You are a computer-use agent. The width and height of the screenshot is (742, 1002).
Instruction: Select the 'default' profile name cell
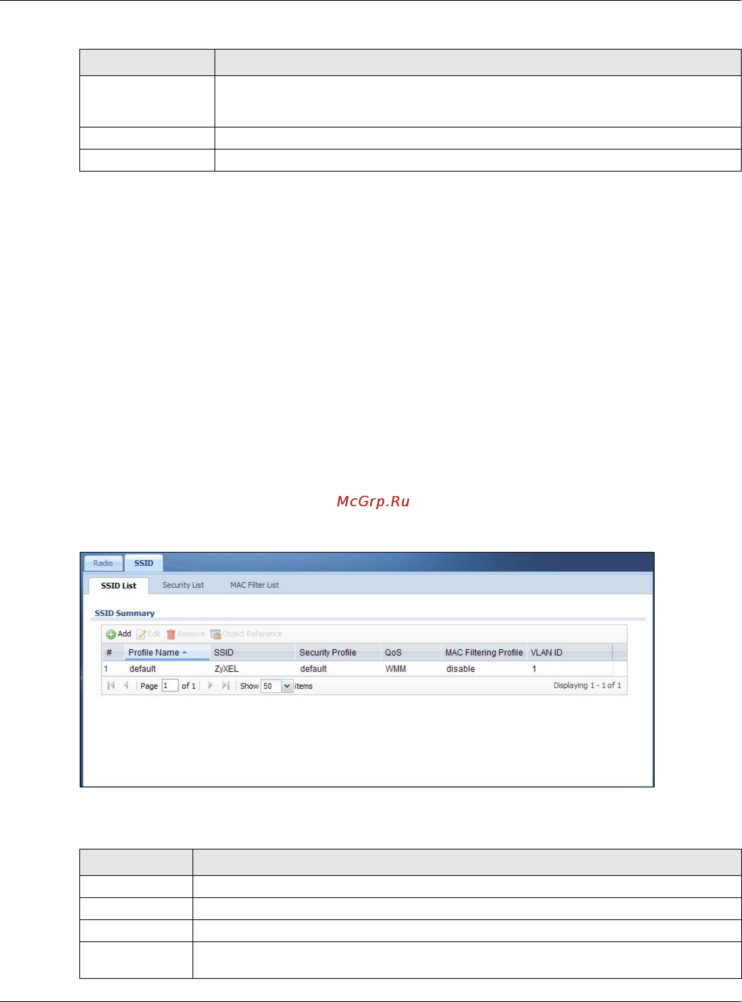pos(143,669)
